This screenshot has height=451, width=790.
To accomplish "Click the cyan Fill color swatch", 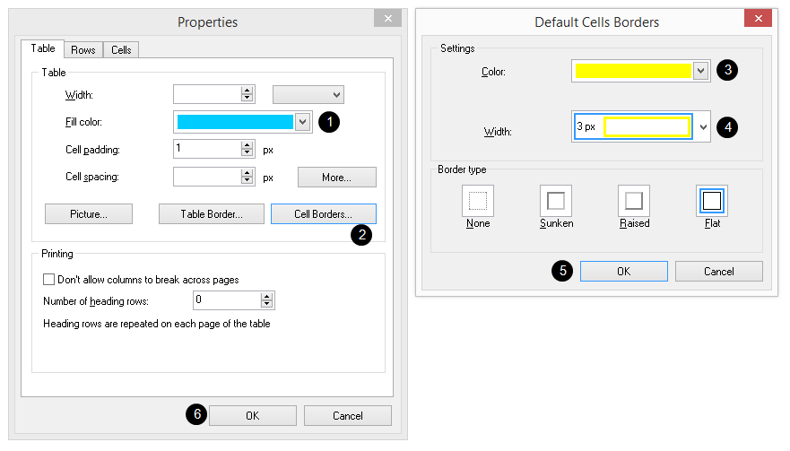I will point(235,122).
